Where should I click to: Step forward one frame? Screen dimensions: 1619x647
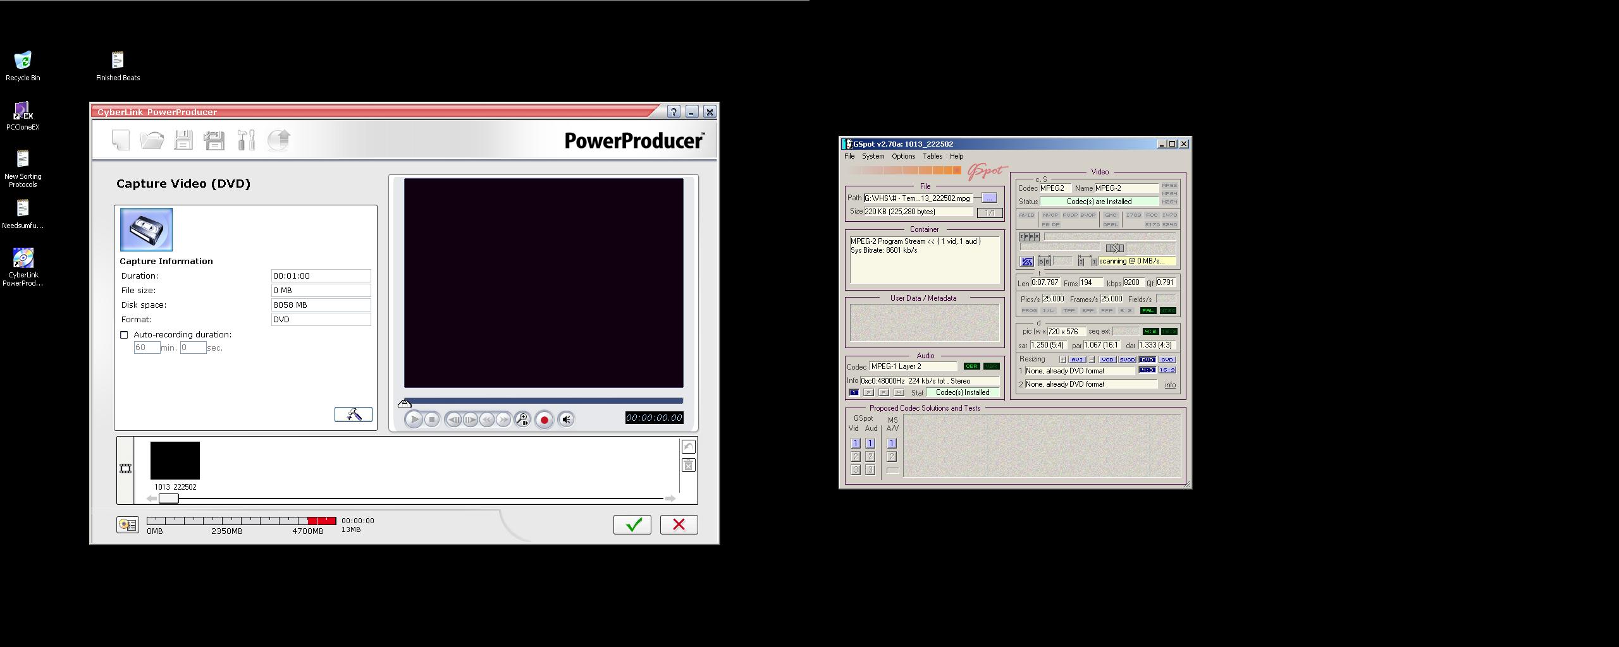pyautogui.click(x=470, y=420)
